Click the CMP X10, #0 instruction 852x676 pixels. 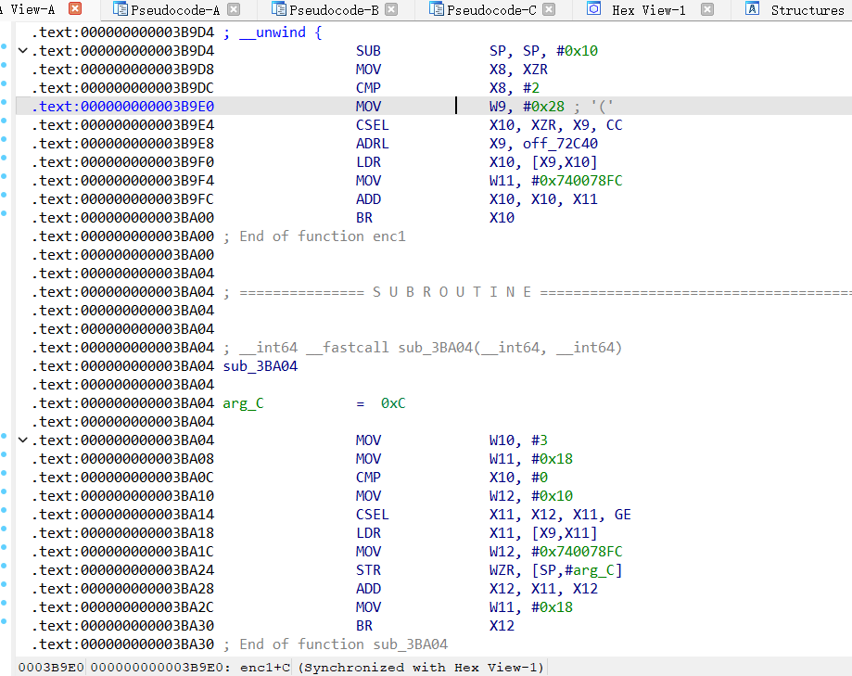click(451, 478)
